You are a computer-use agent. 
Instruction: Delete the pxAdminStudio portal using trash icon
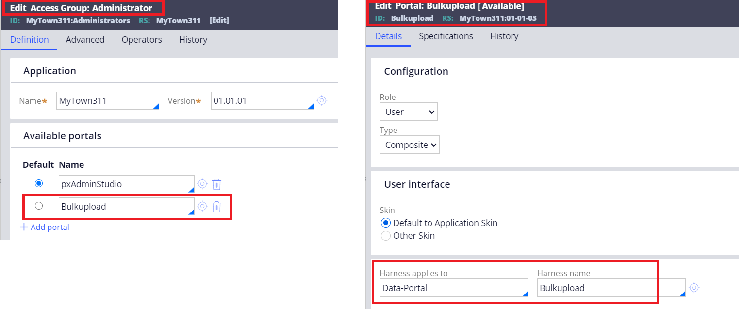[x=216, y=184]
